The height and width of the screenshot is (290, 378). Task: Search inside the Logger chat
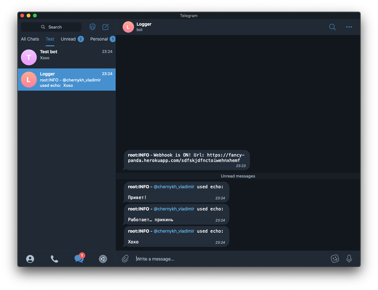click(332, 27)
